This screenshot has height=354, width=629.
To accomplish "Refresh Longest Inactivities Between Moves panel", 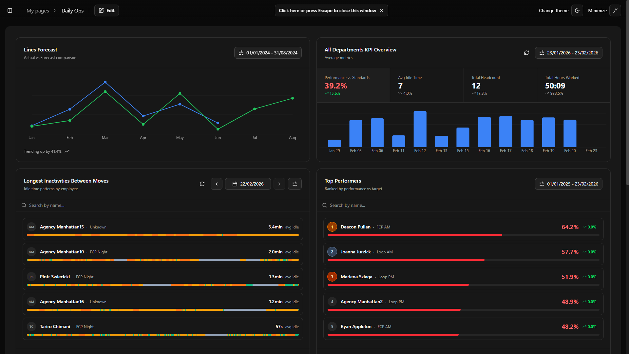I will tap(202, 184).
